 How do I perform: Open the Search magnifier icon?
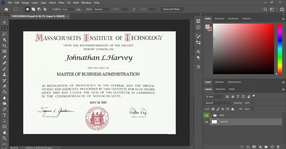(265, 9)
